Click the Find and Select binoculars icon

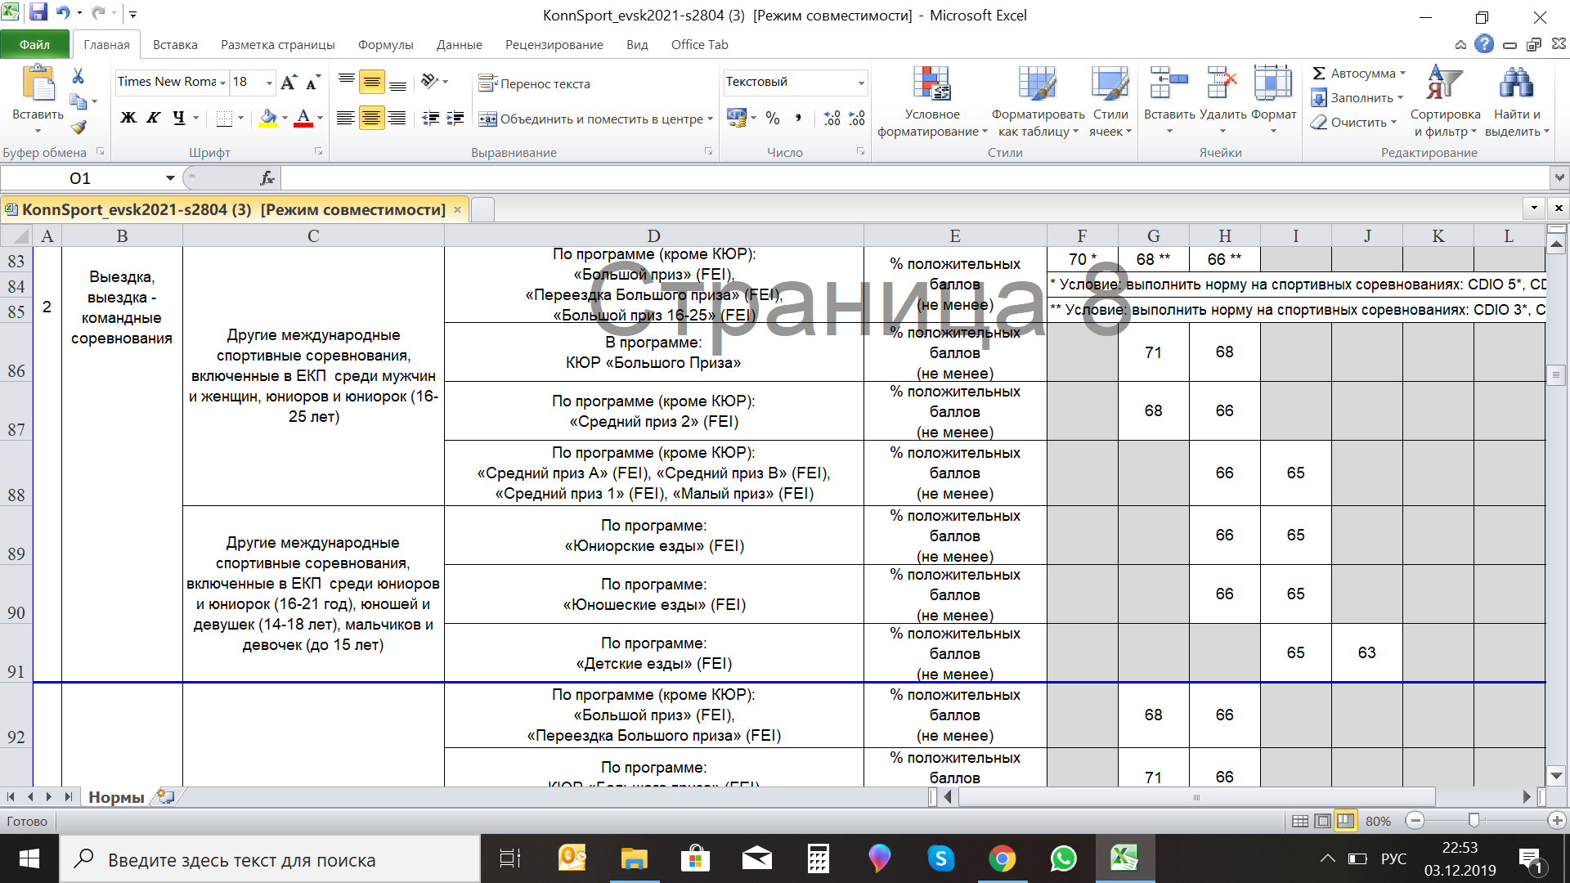1516,86
